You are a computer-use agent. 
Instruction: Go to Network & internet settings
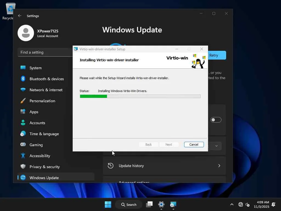[56, 90]
